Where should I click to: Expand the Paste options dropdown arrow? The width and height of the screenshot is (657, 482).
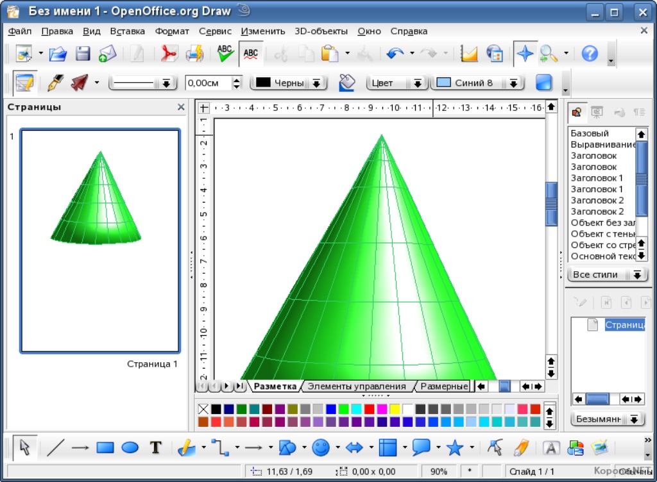347,54
